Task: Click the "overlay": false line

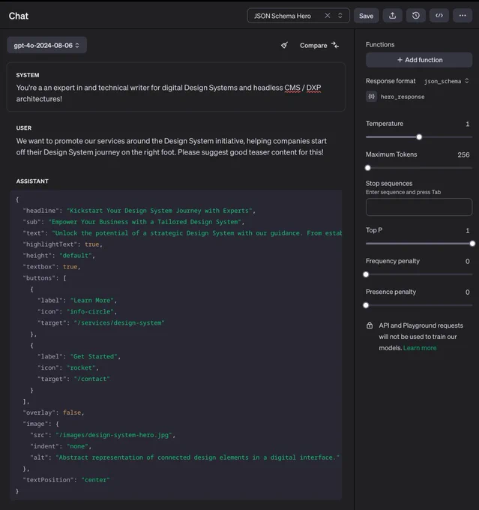Action: [53, 412]
